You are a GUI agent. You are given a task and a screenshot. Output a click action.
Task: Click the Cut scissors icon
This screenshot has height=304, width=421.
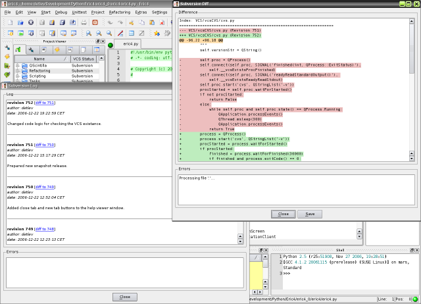[132, 22]
